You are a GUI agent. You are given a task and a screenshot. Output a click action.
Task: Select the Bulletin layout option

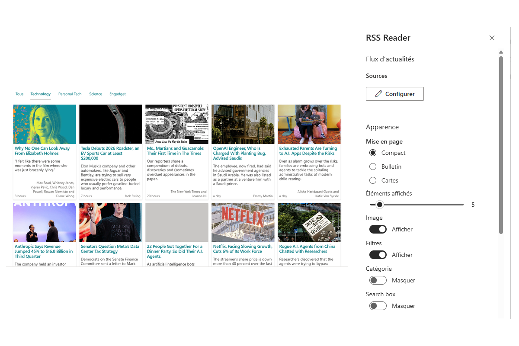pos(373,167)
